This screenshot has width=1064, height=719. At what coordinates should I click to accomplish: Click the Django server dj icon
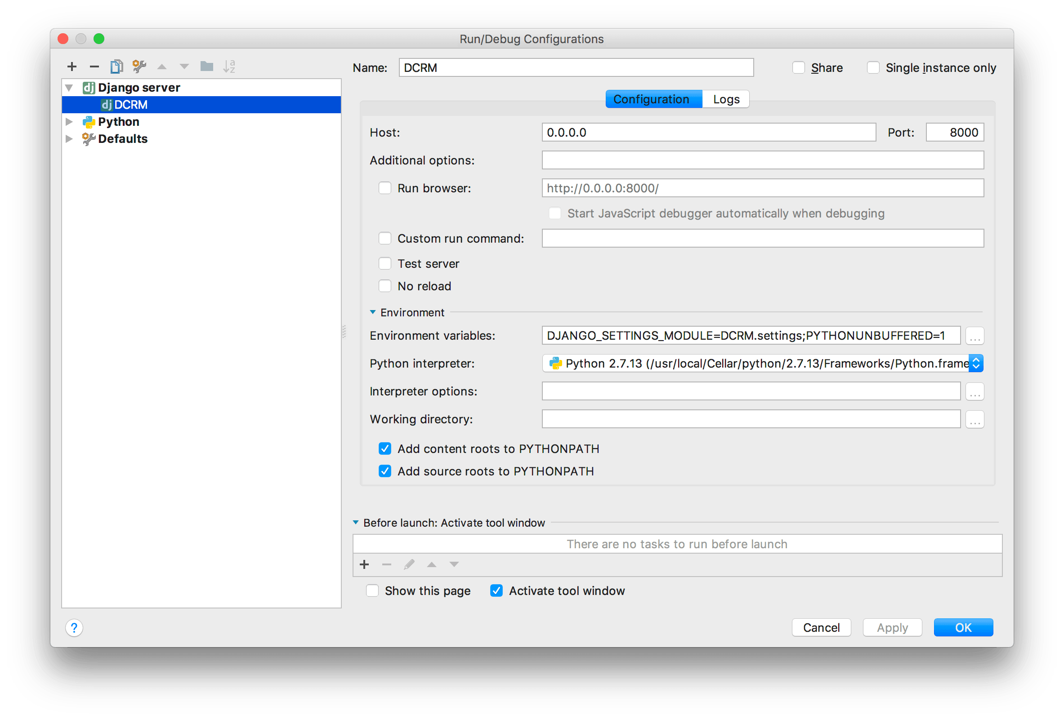click(89, 88)
